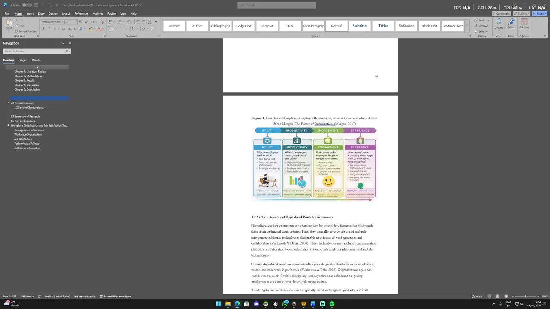Click the Numbering list icon
550x309 pixels.
(119, 22)
